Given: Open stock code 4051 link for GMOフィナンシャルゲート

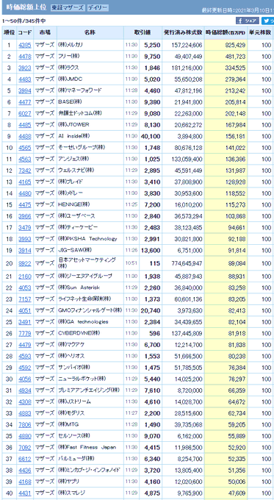Looking at the screenshot, I should click(x=24, y=310).
